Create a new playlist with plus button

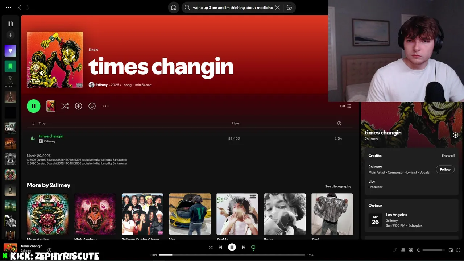tap(10, 35)
